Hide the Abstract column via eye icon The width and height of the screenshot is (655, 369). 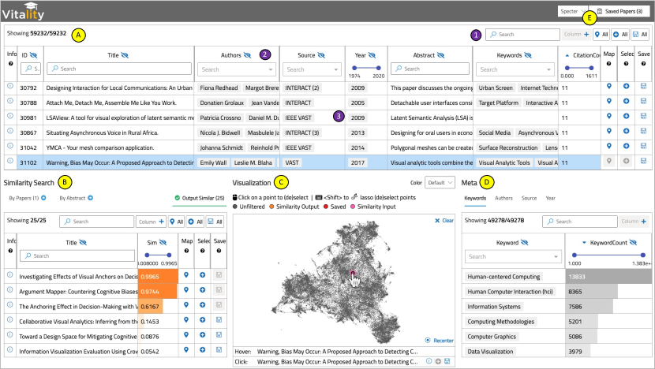pos(440,55)
